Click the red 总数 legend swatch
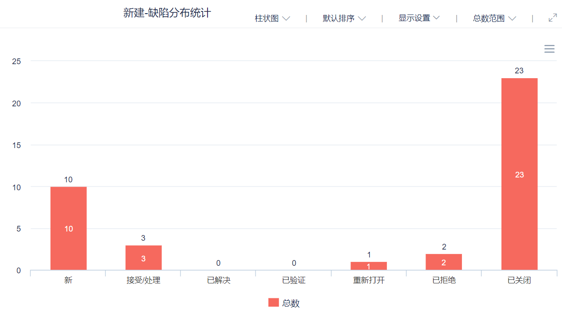The width and height of the screenshot is (562, 315). pyautogui.click(x=273, y=302)
